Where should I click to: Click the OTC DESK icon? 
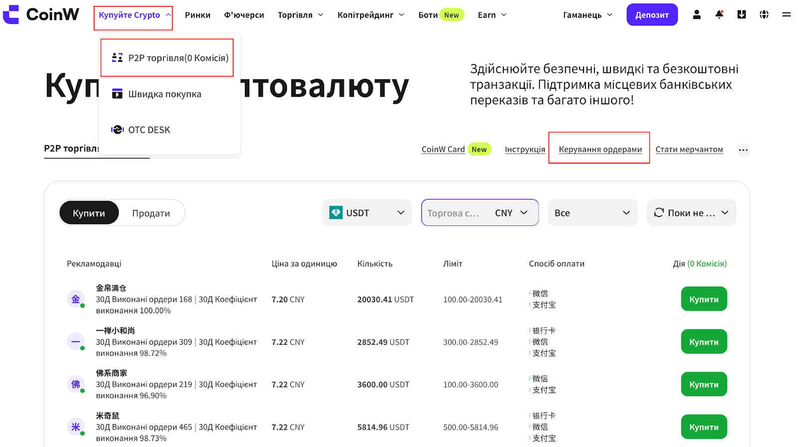click(x=117, y=130)
